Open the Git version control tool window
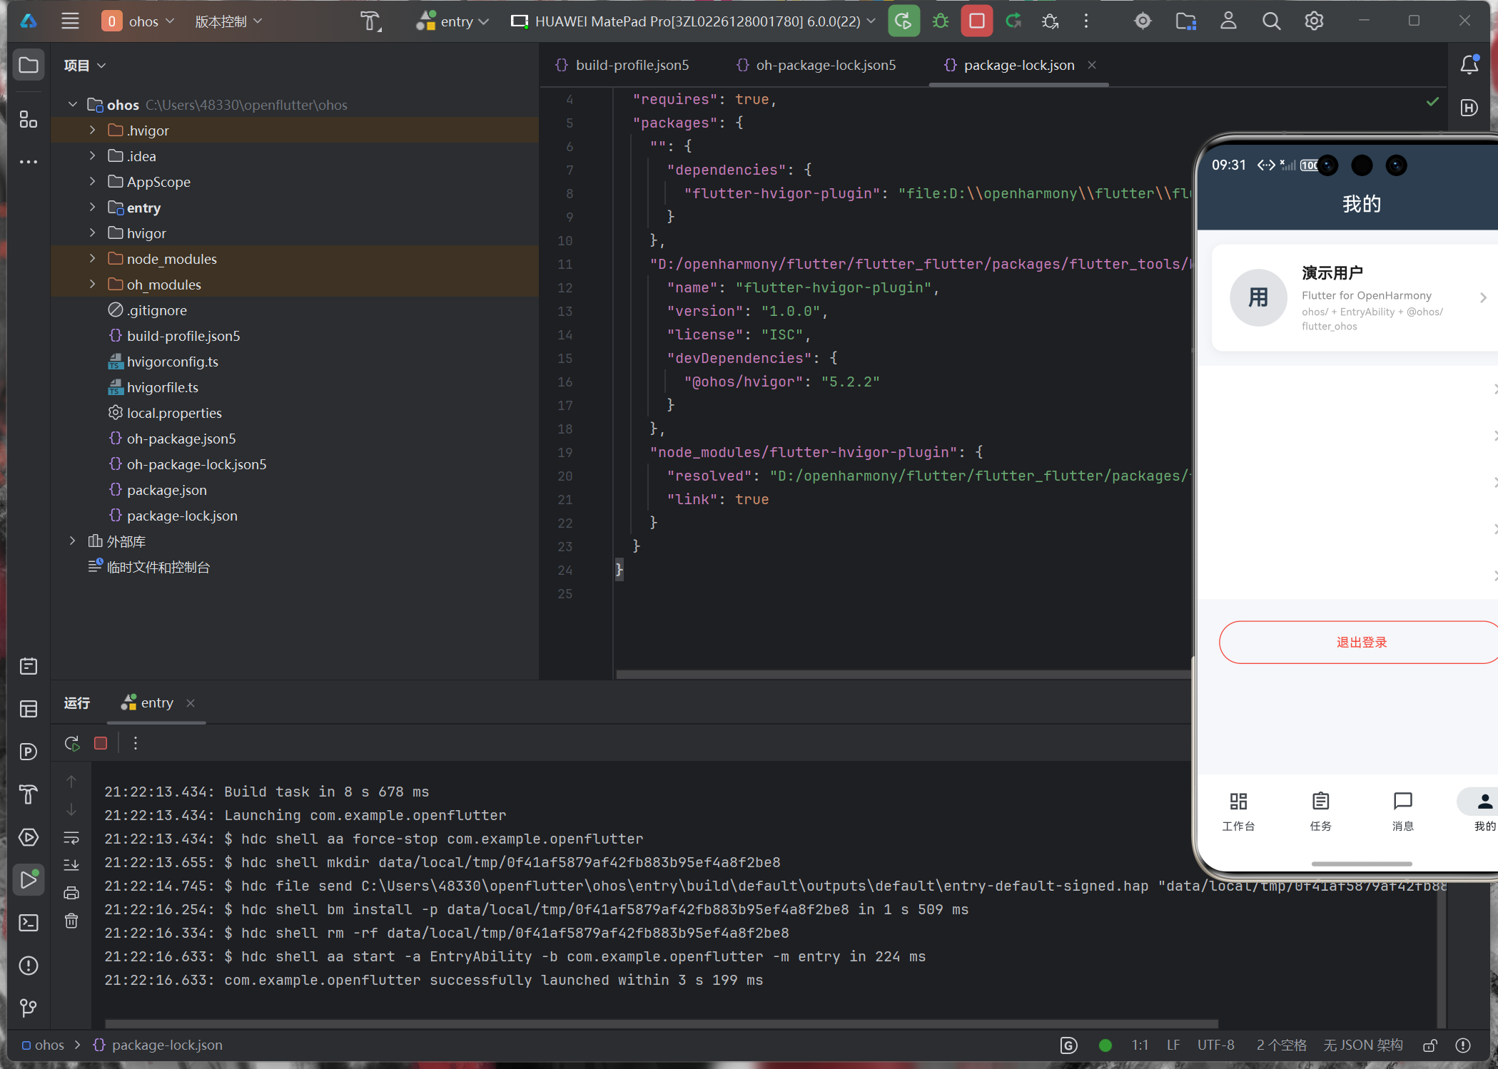Viewport: 1498px width, 1069px height. click(29, 1008)
